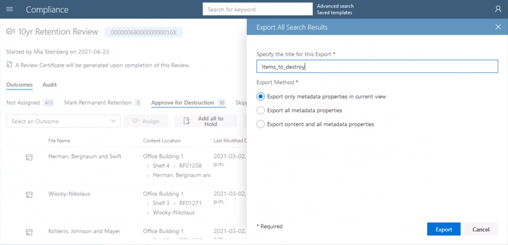This screenshot has height=245, width=508.
Task: Click the Review Certificate document icon
Action: pyautogui.click(x=9, y=65)
